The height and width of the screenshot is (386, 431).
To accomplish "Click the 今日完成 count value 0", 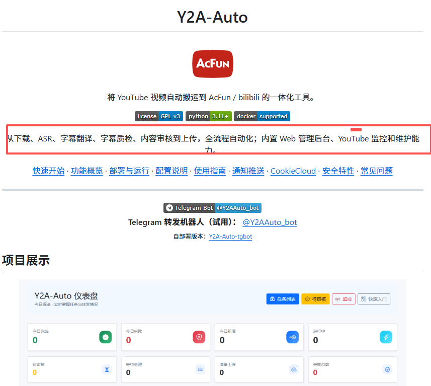I will [x=35, y=340].
